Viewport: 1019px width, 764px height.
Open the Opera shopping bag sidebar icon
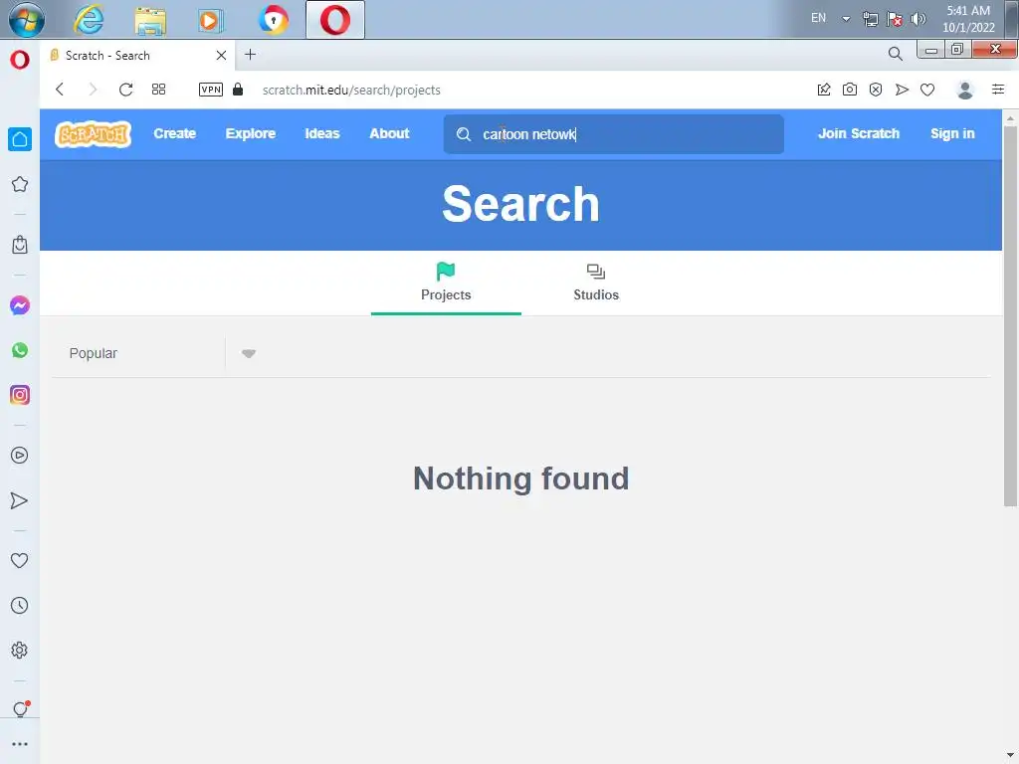click(20, 245)
